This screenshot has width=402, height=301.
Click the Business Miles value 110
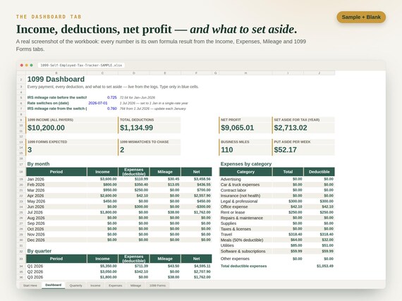(227, 150)
